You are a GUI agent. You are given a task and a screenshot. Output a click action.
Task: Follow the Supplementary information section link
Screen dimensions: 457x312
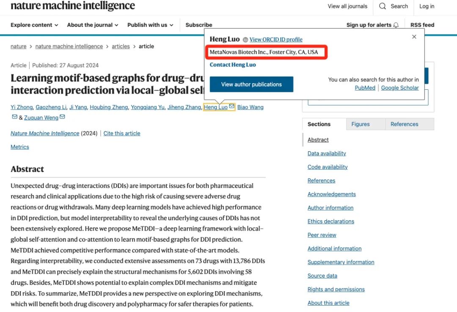[341, 262]
